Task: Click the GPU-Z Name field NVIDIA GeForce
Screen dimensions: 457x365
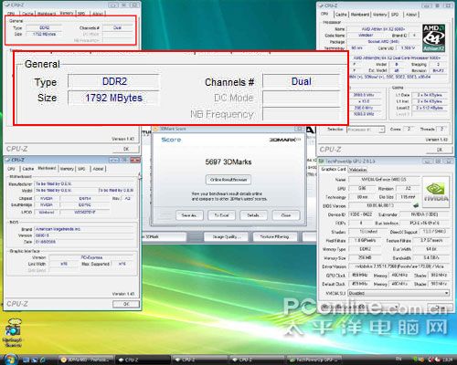Action: pyautogui.click(x=384, y=180)
